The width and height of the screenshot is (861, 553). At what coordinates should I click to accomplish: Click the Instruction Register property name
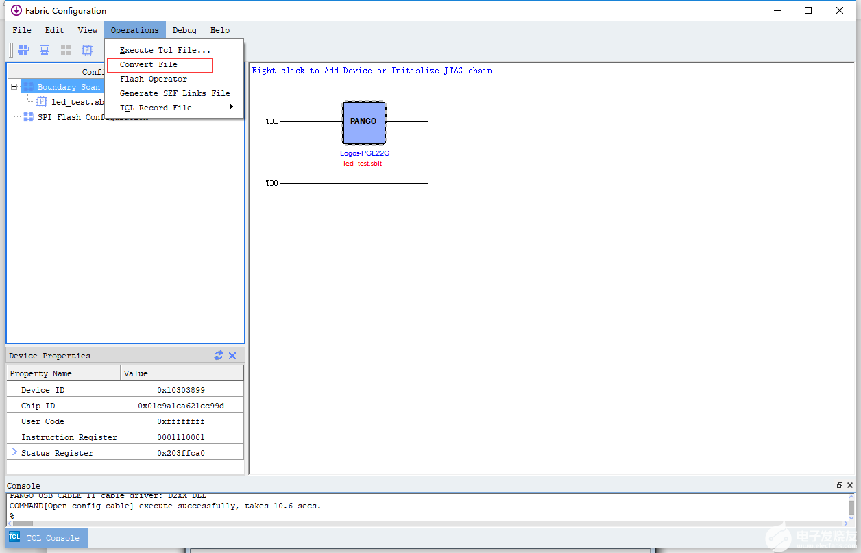pyautogui.click(x=69, y=437)
